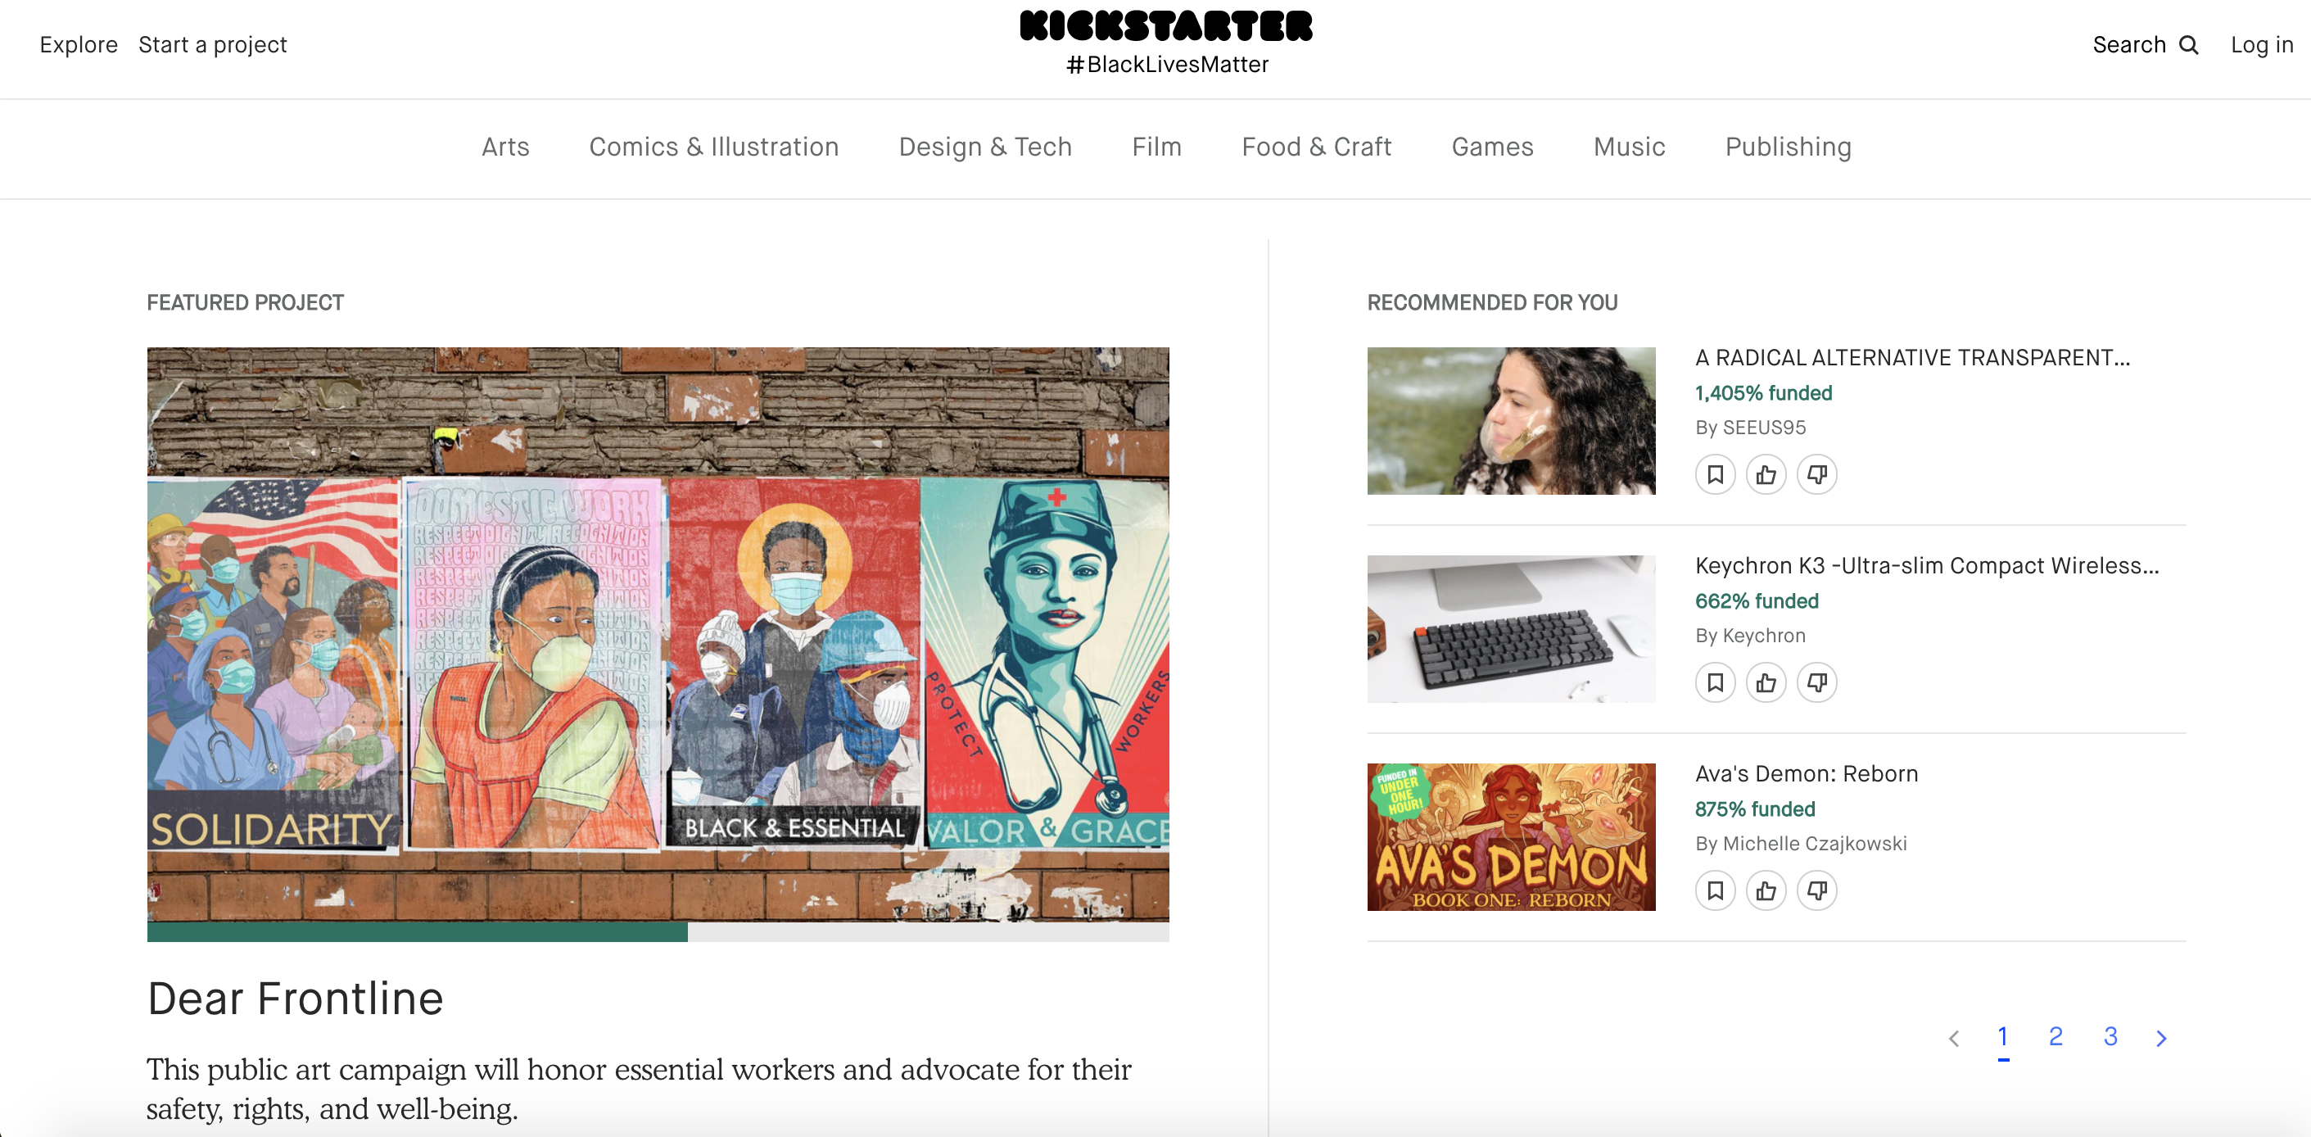Screen dimensions: 2311x1137
Task: Open the Arts category
Action: (505, 147)
